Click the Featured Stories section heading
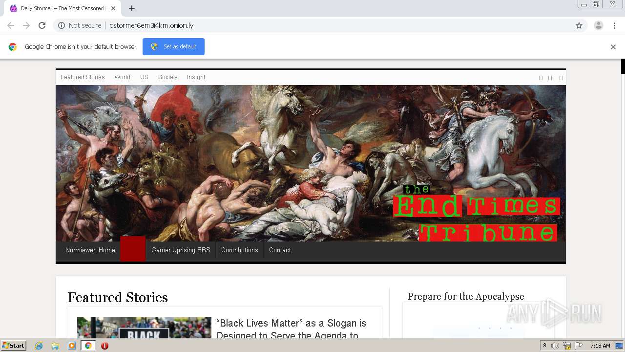This screenshot has width=625, height=352. pyautogui.click(x=118, y=297)
